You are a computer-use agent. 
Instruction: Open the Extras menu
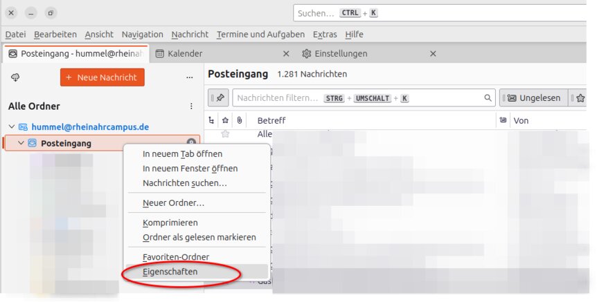click(x=325, y=34)
